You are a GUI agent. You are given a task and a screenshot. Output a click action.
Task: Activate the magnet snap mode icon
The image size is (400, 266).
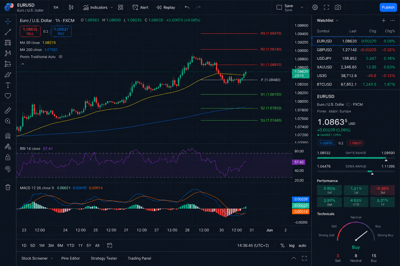pyautogui.click(x=8, y=136)
